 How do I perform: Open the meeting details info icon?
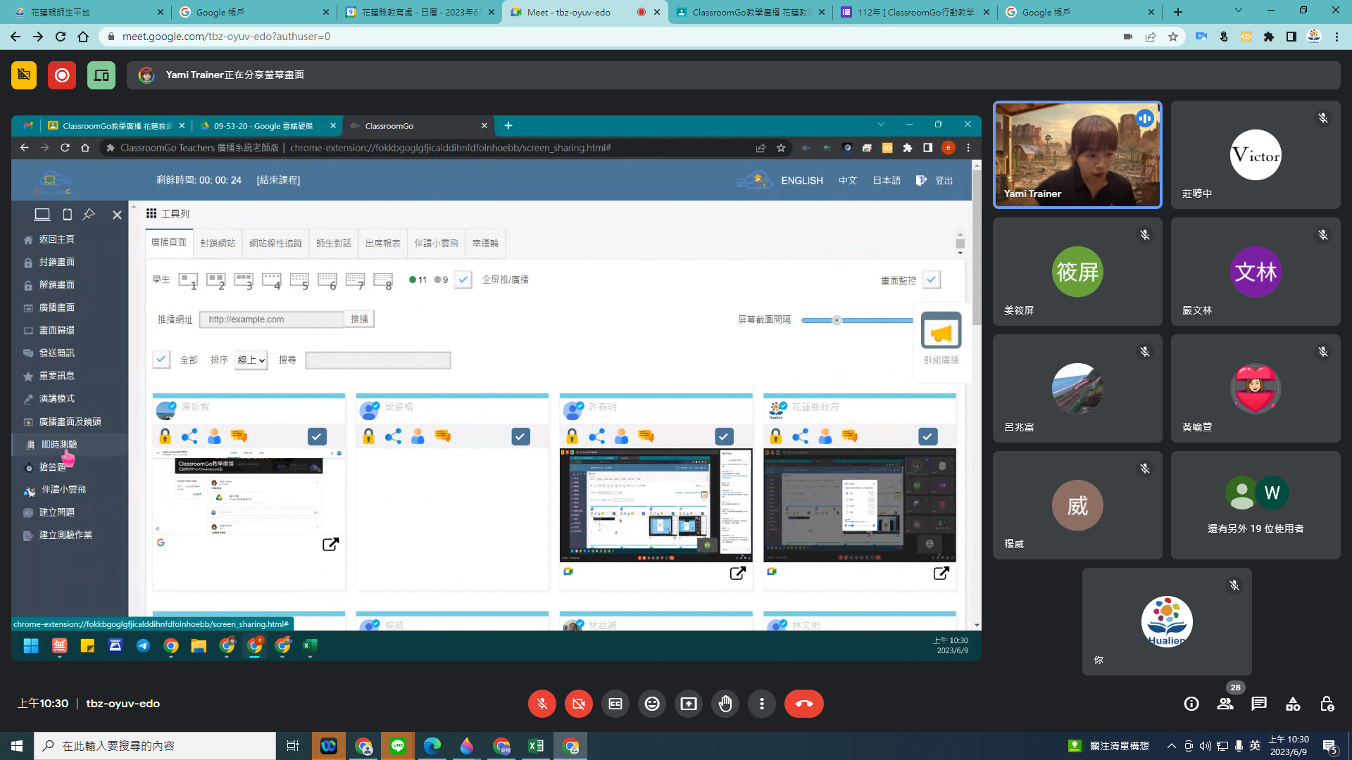point(1191,704)
